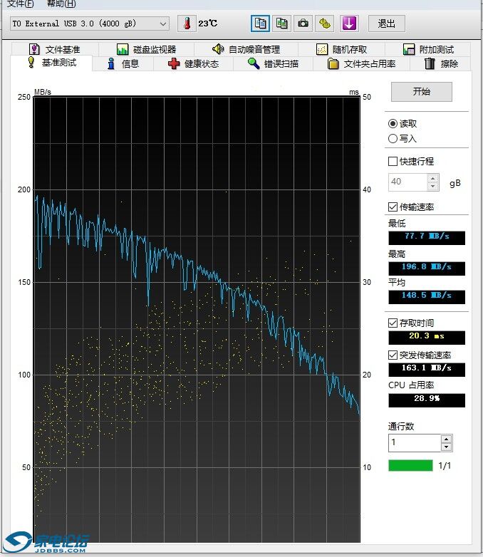Click the 附加测试 calculator icon
This screenshot has width=483, height=557.
409,49
